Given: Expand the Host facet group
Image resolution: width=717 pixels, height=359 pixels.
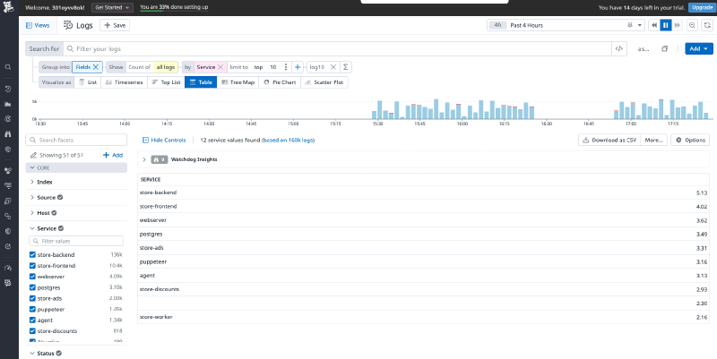Looking at the screenshot, I should [x=33, y=212].
